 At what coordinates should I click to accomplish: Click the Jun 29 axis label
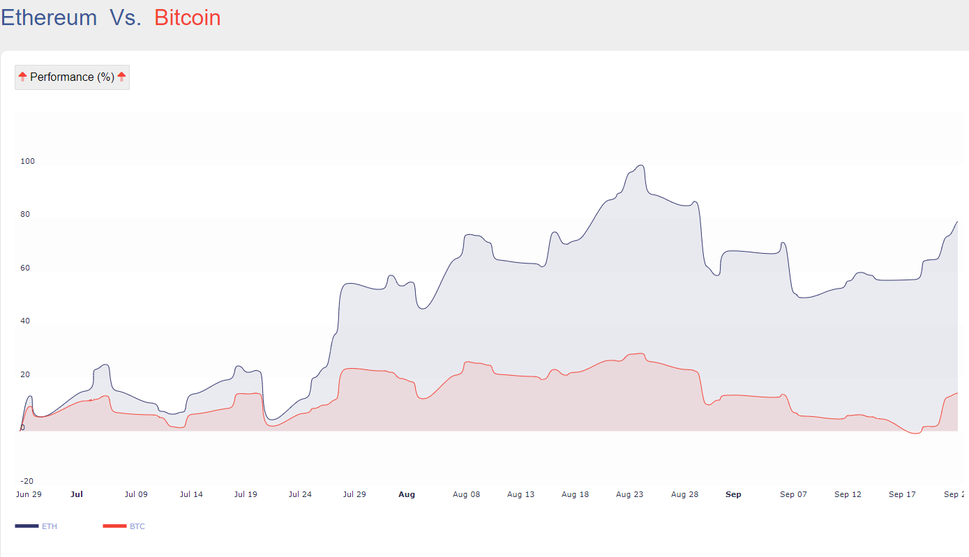point(29,494)
